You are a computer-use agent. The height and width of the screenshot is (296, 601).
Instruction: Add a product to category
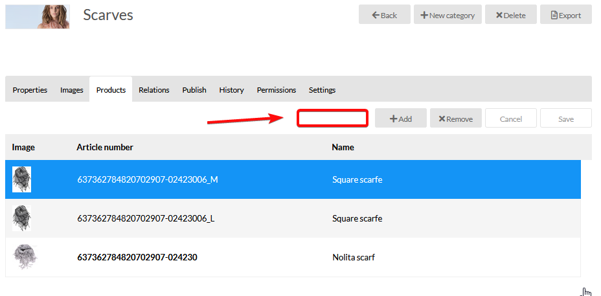pos(400,119)
